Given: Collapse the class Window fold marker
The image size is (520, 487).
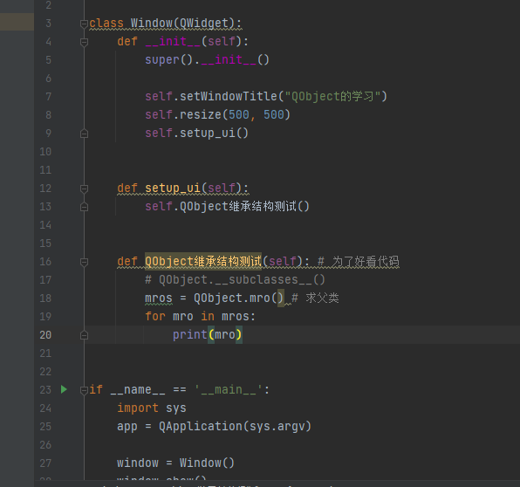Looking at the screenshot, I should (84, 24).
